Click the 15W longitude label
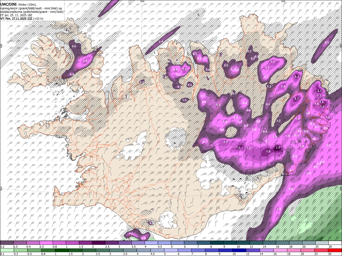 [x=283, y=1]
